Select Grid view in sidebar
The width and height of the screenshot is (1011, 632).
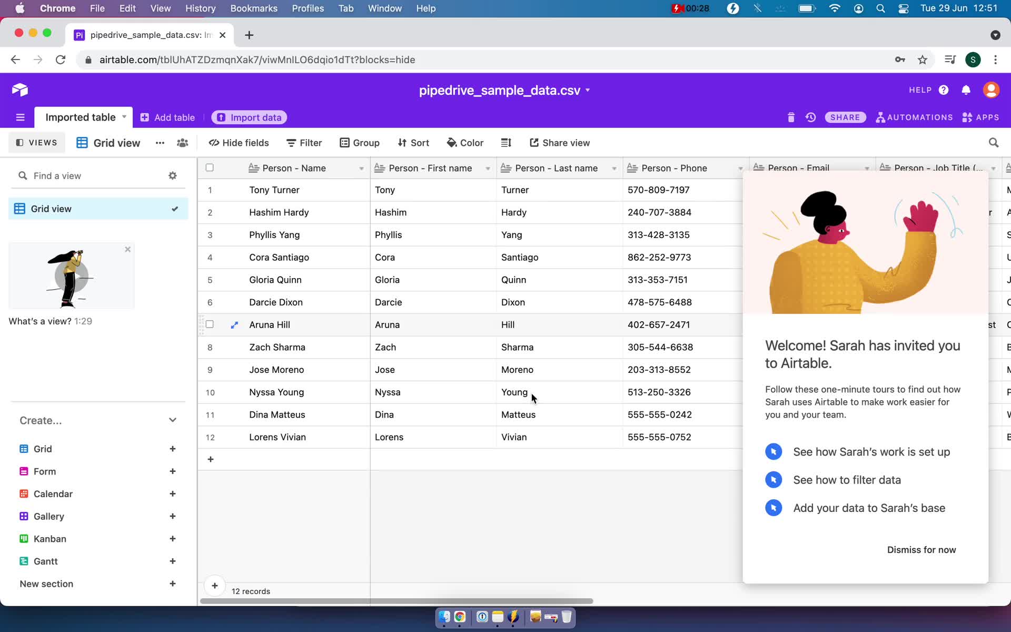click(98, 209)
